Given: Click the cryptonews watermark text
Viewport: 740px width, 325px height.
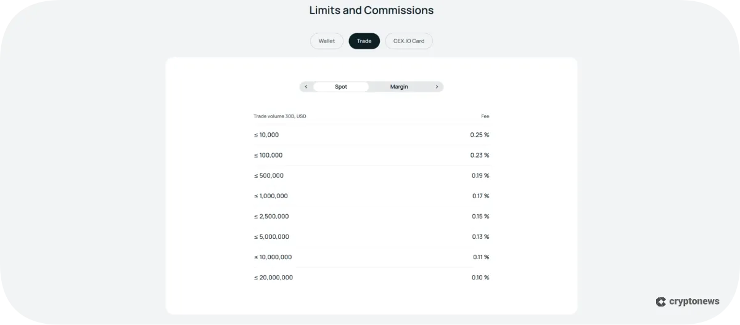Looking at the screenshot, I should 694,302.
